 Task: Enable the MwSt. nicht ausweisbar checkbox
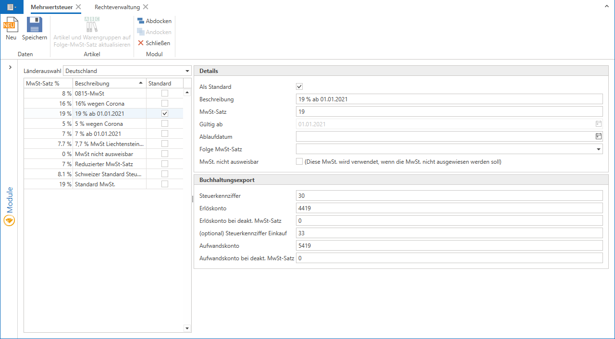[299, 162]
